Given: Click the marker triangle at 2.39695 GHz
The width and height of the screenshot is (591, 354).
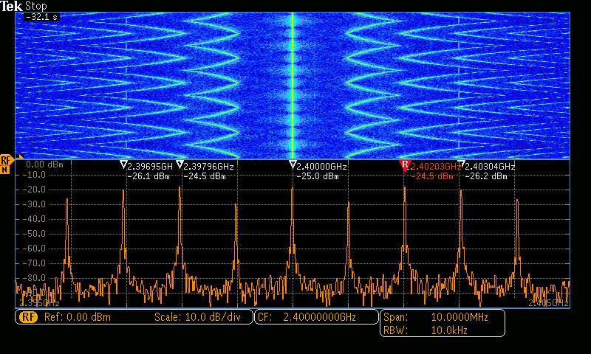Looking at the screenshot, I should [x=123, y=165].
